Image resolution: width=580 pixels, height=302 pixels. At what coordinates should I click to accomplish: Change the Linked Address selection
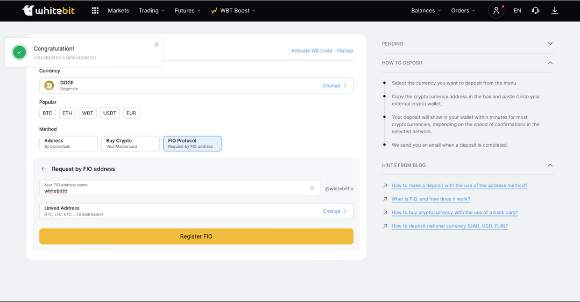[335, 211]
